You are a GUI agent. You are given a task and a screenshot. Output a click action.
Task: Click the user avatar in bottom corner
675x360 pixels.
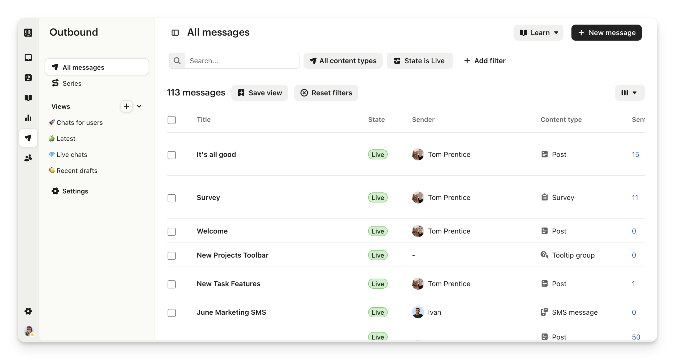point(29,331)
